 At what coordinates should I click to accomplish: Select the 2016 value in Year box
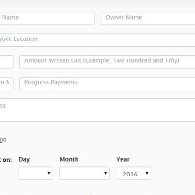point(130,174)
